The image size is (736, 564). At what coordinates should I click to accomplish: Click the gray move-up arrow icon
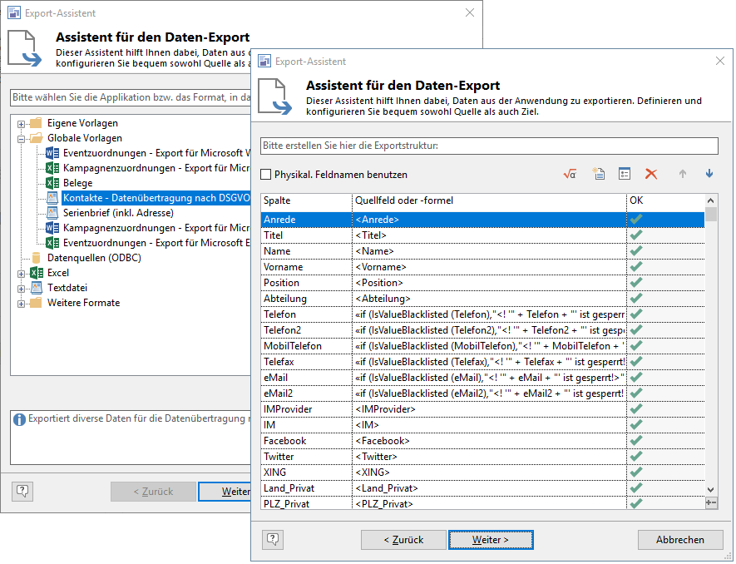pyautogui.click(x=683, y=174)
